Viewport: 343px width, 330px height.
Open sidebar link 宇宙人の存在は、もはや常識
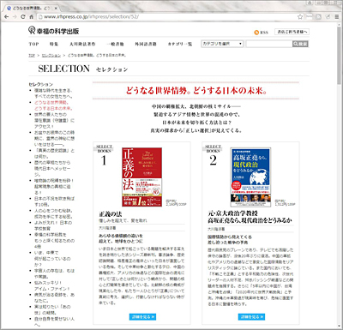[x=54, y=273]
